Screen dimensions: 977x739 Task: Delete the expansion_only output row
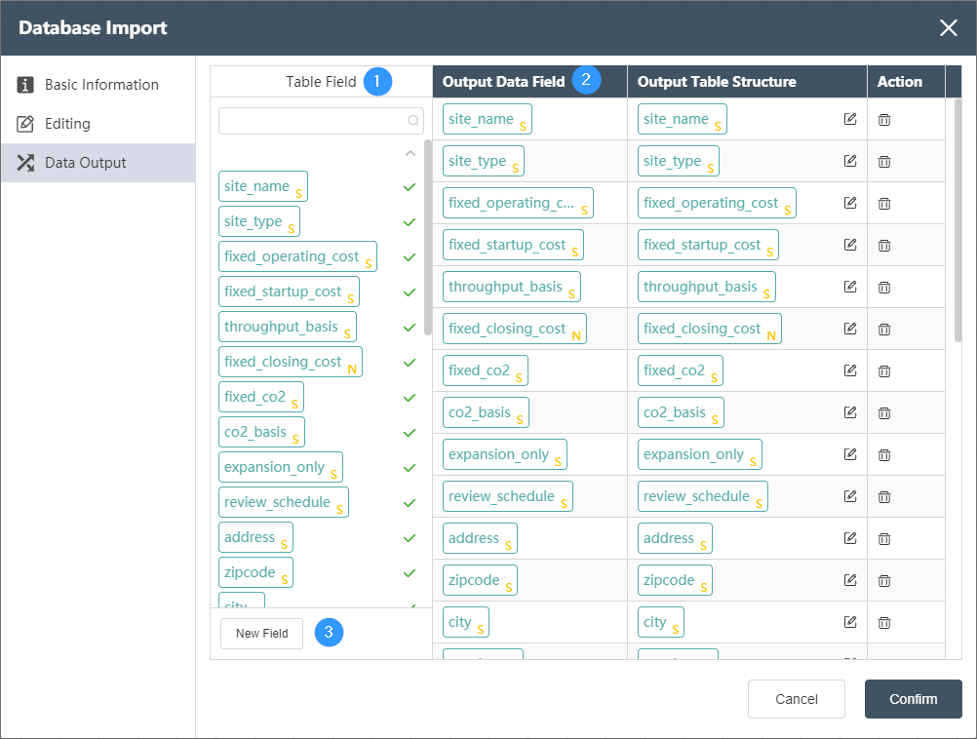click(x=884, y=455)
